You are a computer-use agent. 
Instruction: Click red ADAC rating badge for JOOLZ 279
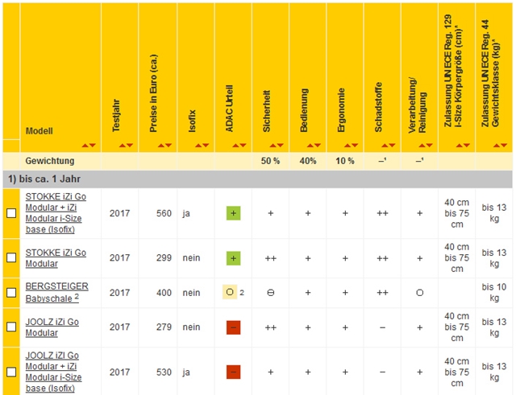click(233, 327)
